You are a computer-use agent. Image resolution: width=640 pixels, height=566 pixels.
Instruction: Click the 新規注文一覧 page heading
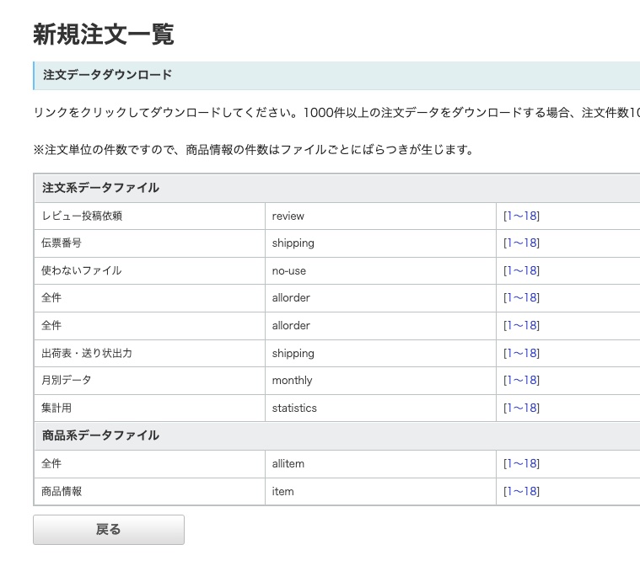point(103,34)
